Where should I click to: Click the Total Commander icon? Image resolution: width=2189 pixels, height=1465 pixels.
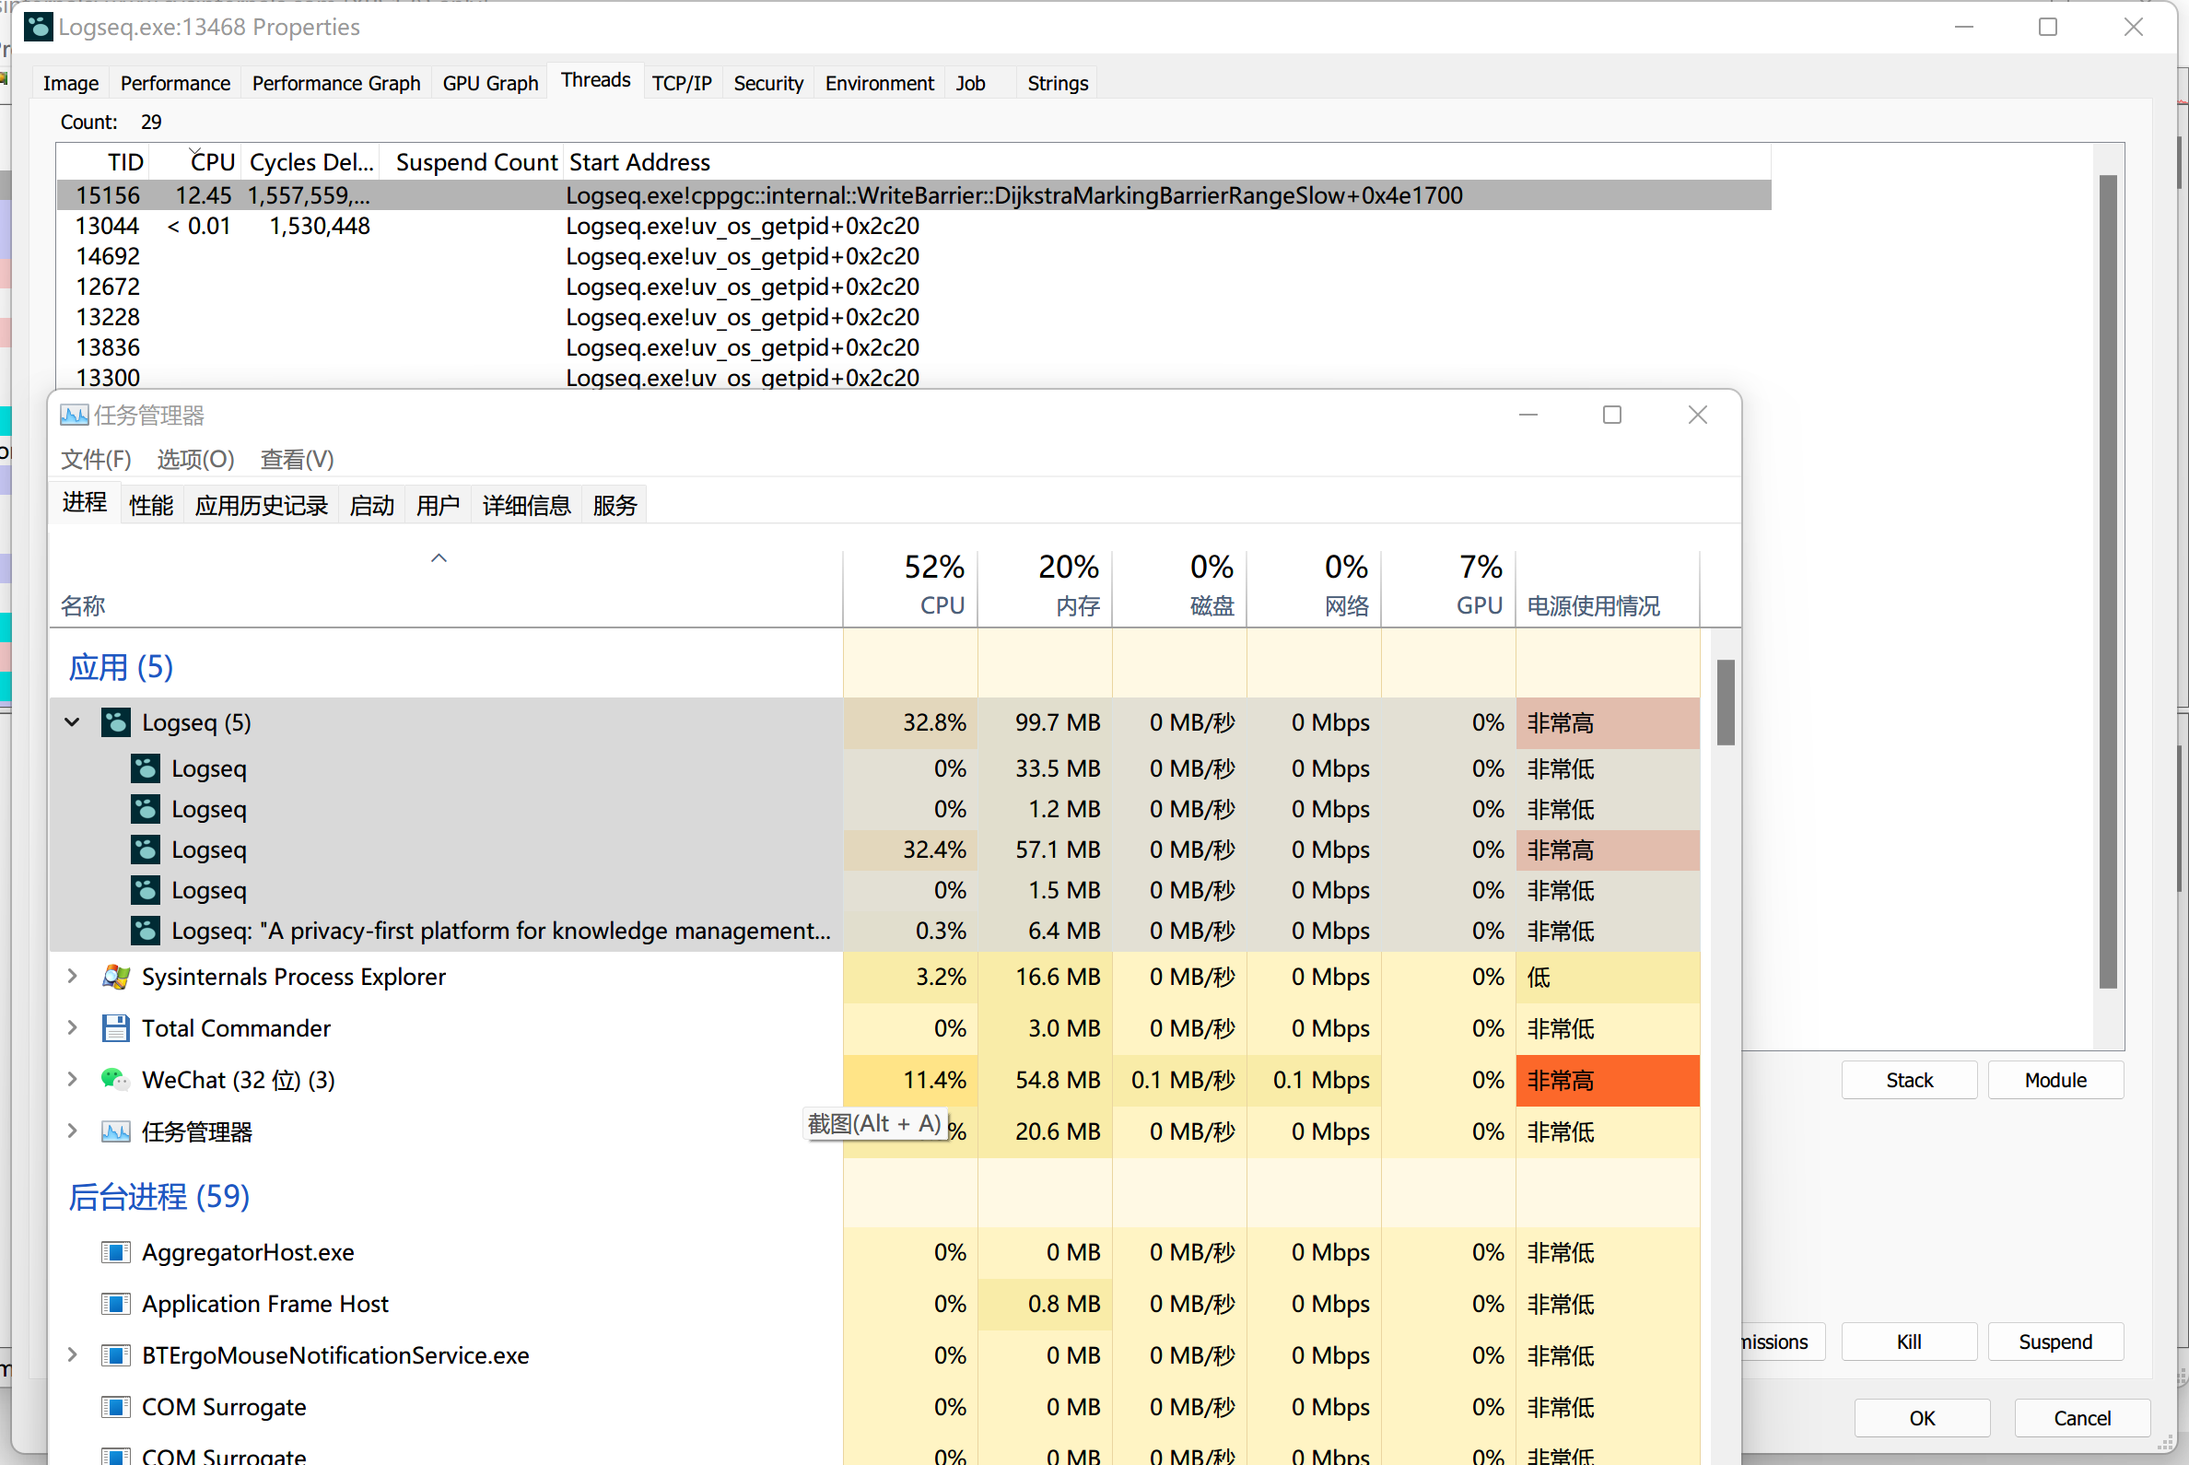pos(115,1027)
